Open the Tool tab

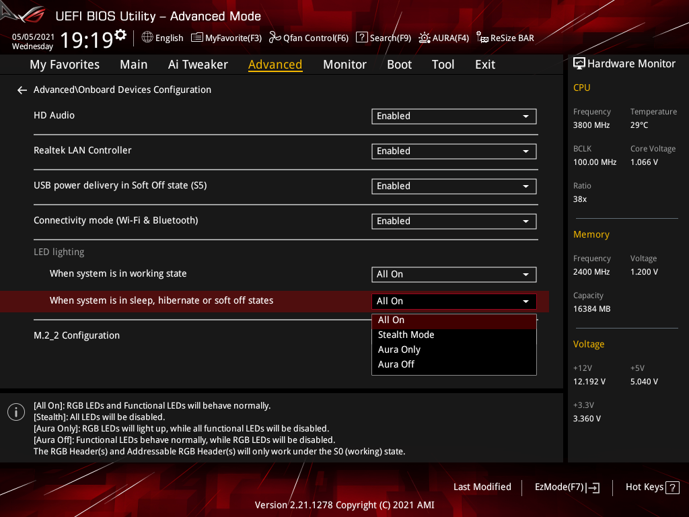point(443,65)
